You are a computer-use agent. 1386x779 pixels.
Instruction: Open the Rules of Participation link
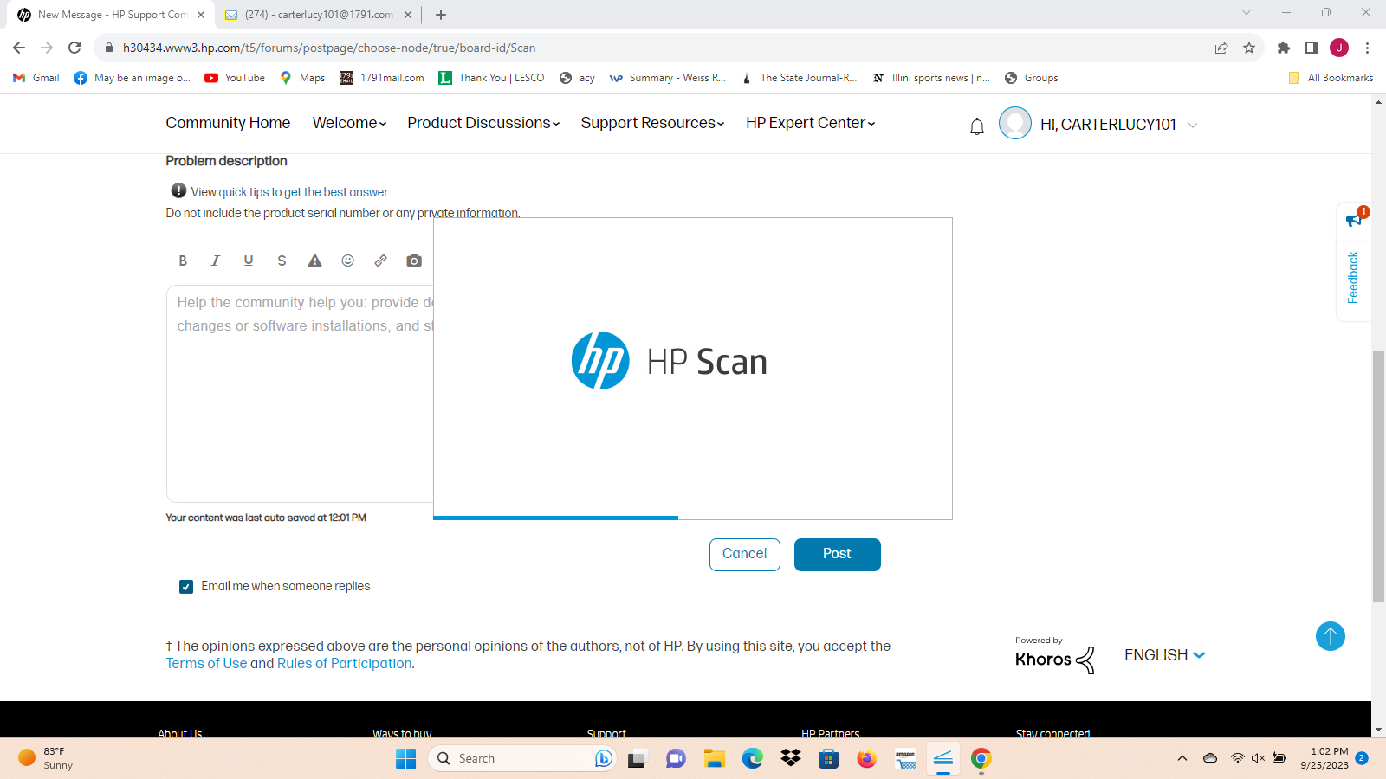[x=345, y=663]
